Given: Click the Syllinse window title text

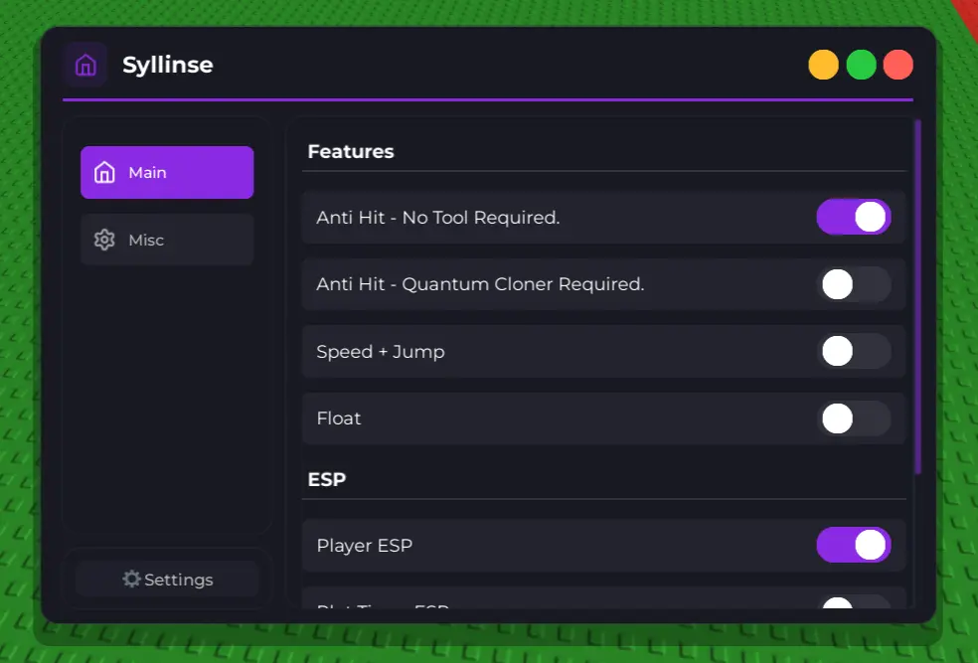Looking at the screenshot, I should 167,66.
